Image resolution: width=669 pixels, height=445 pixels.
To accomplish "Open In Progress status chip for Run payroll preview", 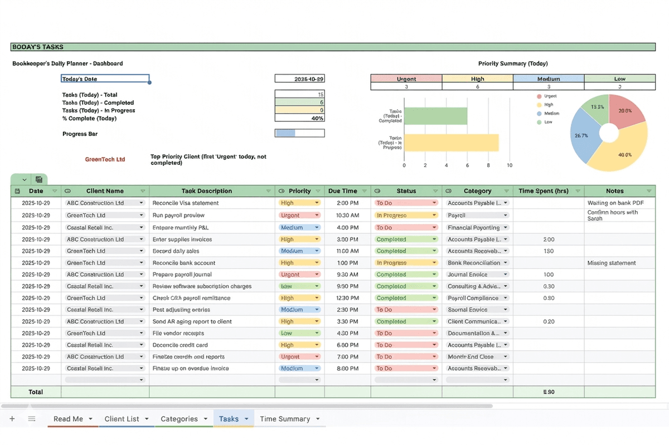I will [x=406, y=216].
